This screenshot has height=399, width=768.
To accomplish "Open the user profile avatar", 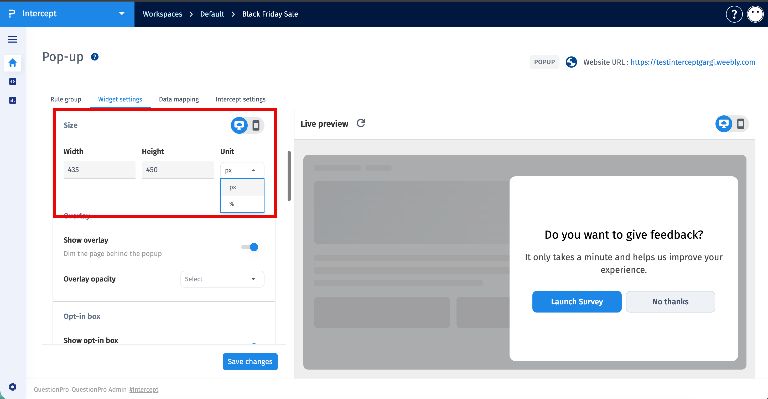I will point(755,14).
